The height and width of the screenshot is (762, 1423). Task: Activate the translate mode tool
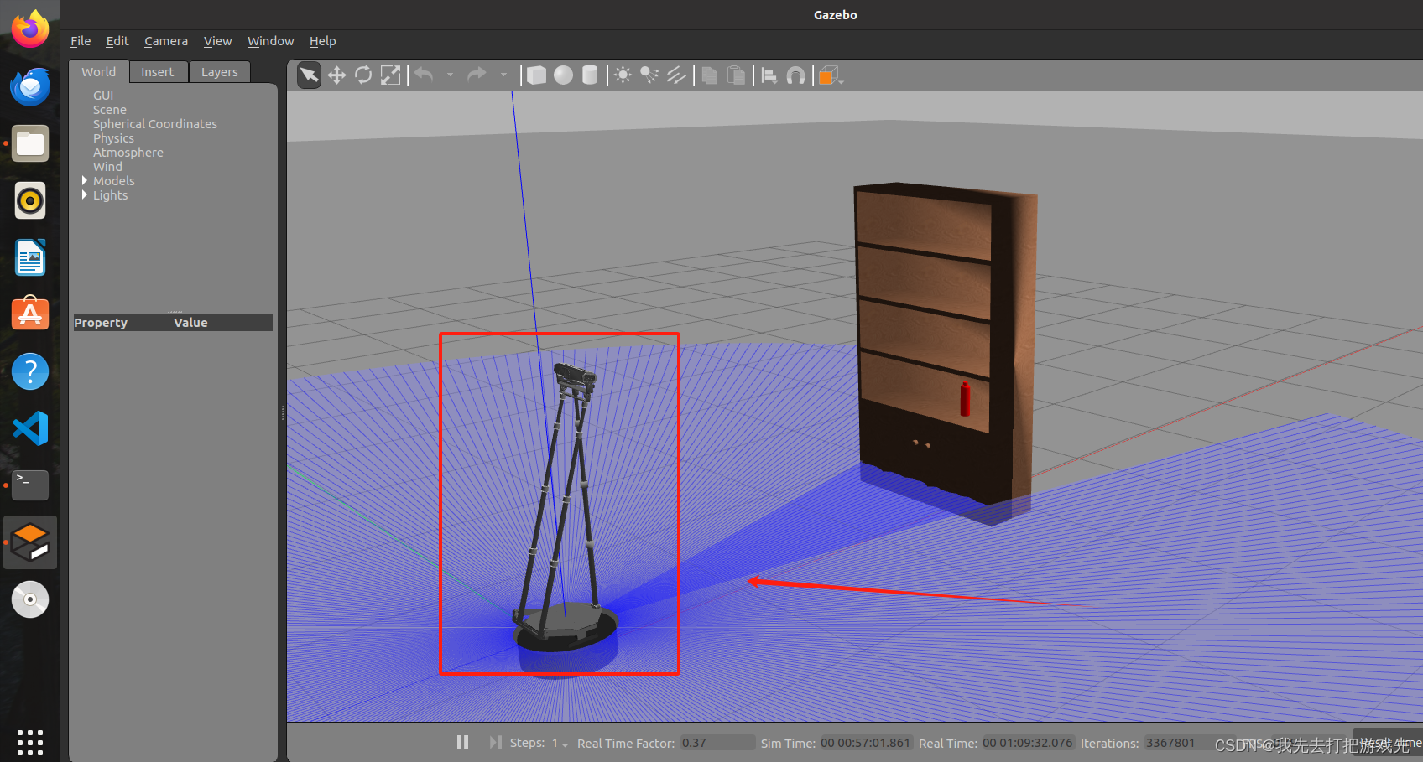(336, 75)
